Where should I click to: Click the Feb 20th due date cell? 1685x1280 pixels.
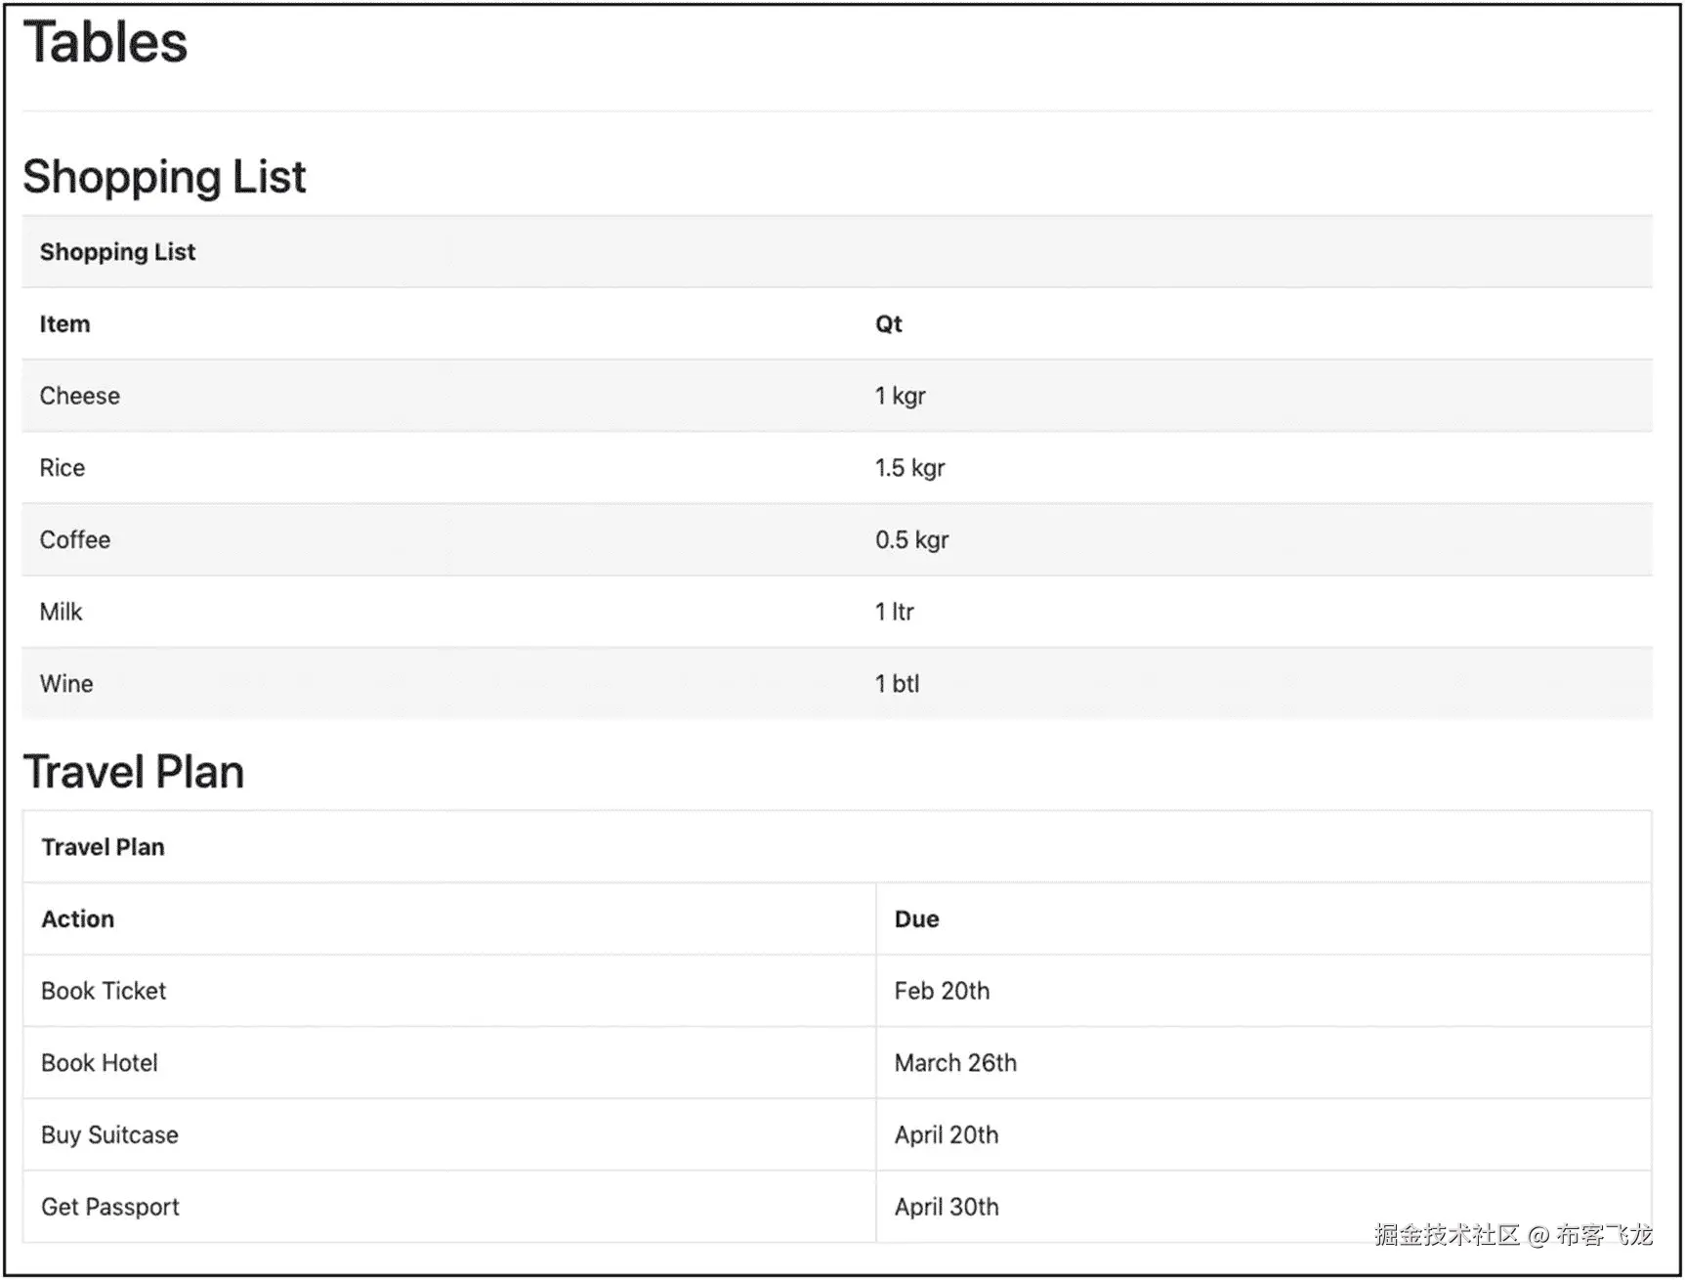coord(942,991)
